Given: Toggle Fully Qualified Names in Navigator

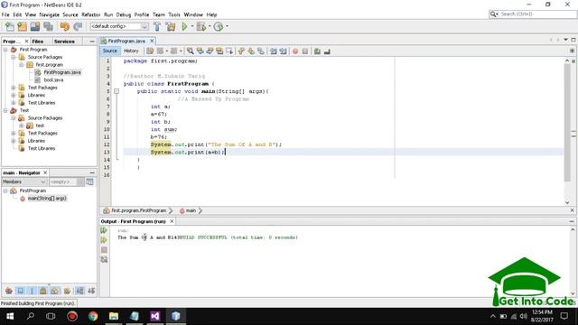Looking at the screenshot, I should [x=67, y=291].
